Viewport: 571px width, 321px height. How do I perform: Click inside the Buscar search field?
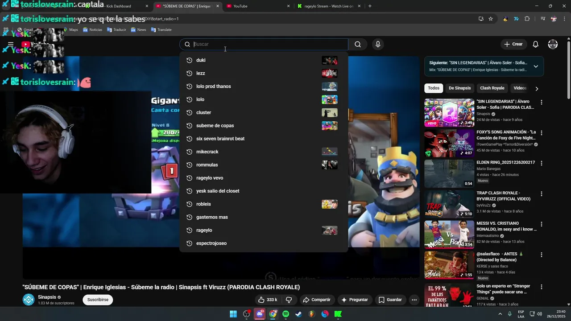(264, 44)
